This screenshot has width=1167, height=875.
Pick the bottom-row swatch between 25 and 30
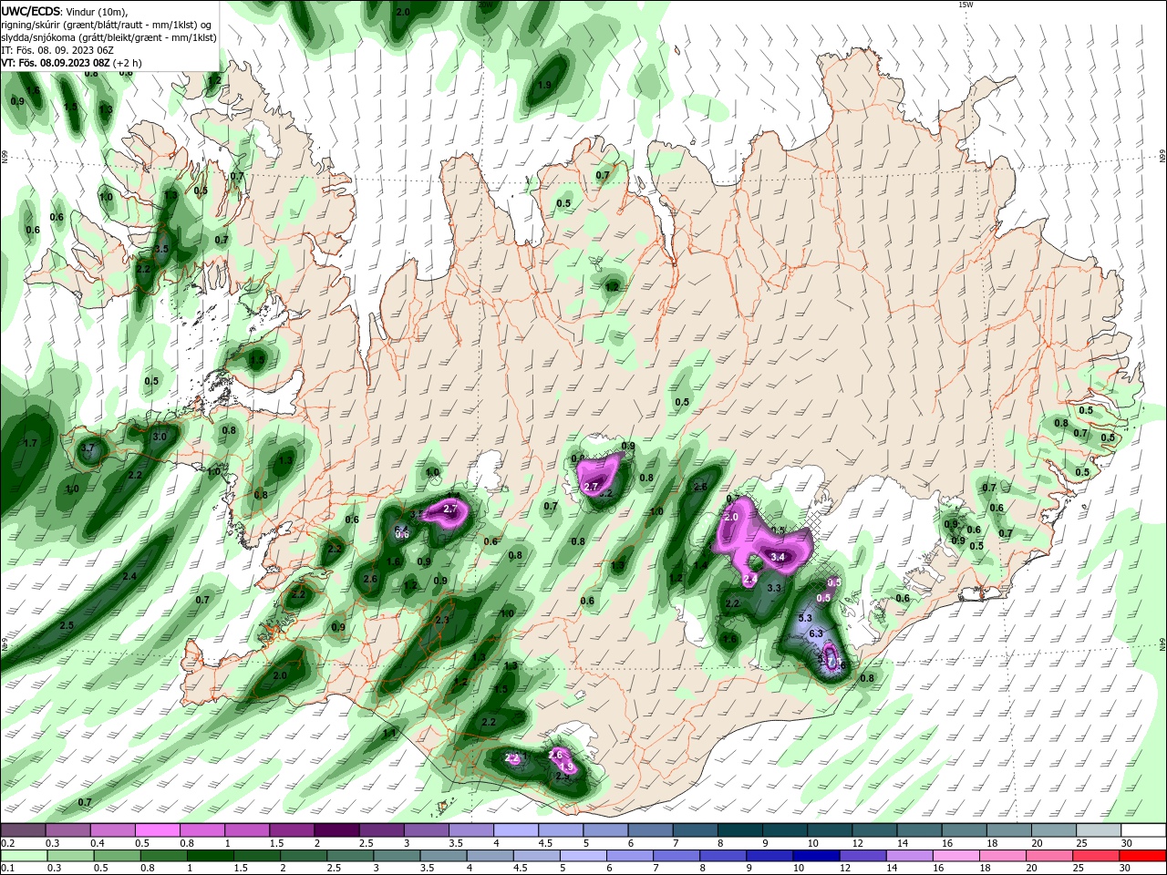pyautogui.click(x=1096, y=856)
